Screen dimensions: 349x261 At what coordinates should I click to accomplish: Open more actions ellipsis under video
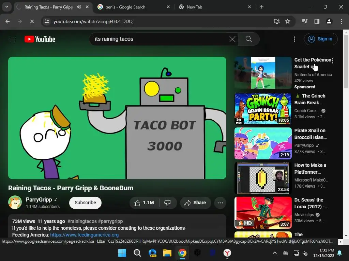(220, 203)
